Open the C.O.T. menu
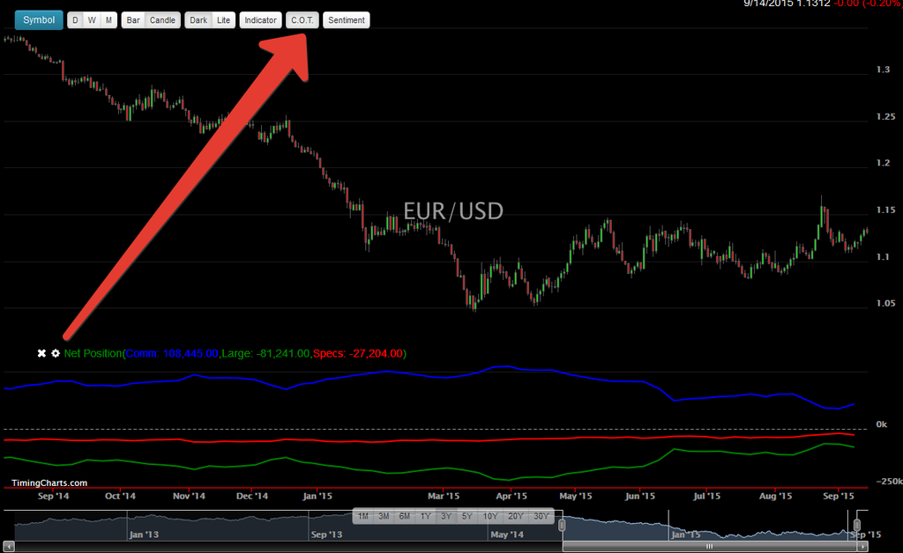The width and height of the screenshot is (903, 553). coord(302,20)
